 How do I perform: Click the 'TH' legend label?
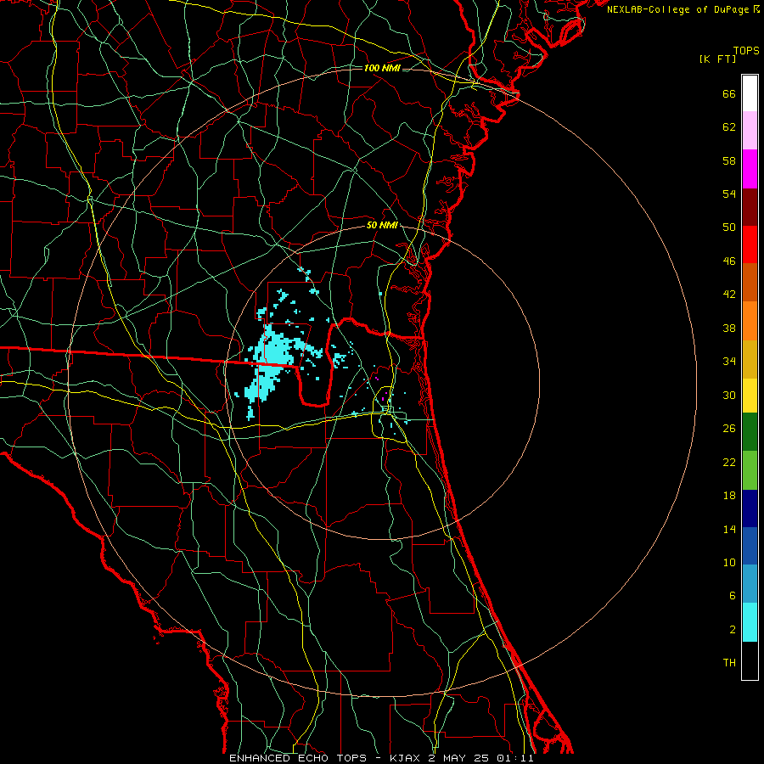pos(729,662)
